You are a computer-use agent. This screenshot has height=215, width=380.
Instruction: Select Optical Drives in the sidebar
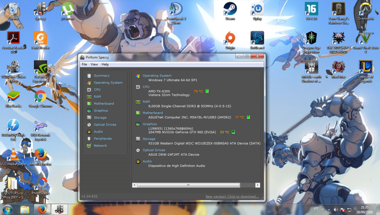point(104,125)
